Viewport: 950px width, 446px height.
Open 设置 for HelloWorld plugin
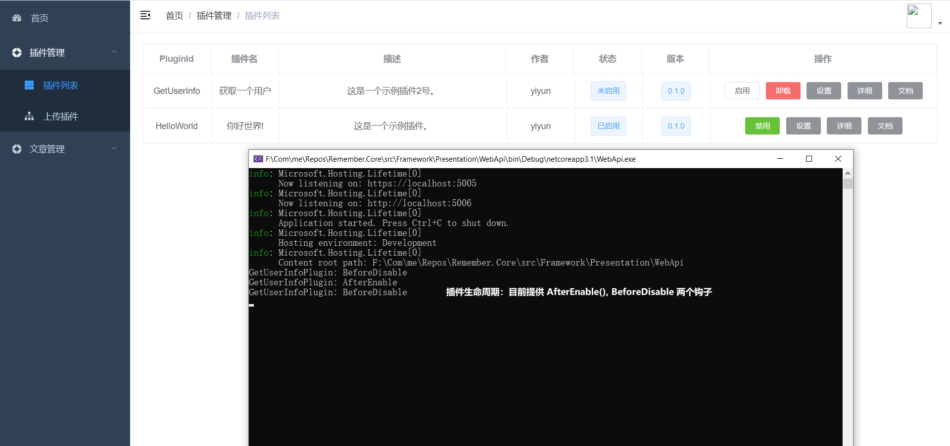pyautogui.click(x=803, y=126)
